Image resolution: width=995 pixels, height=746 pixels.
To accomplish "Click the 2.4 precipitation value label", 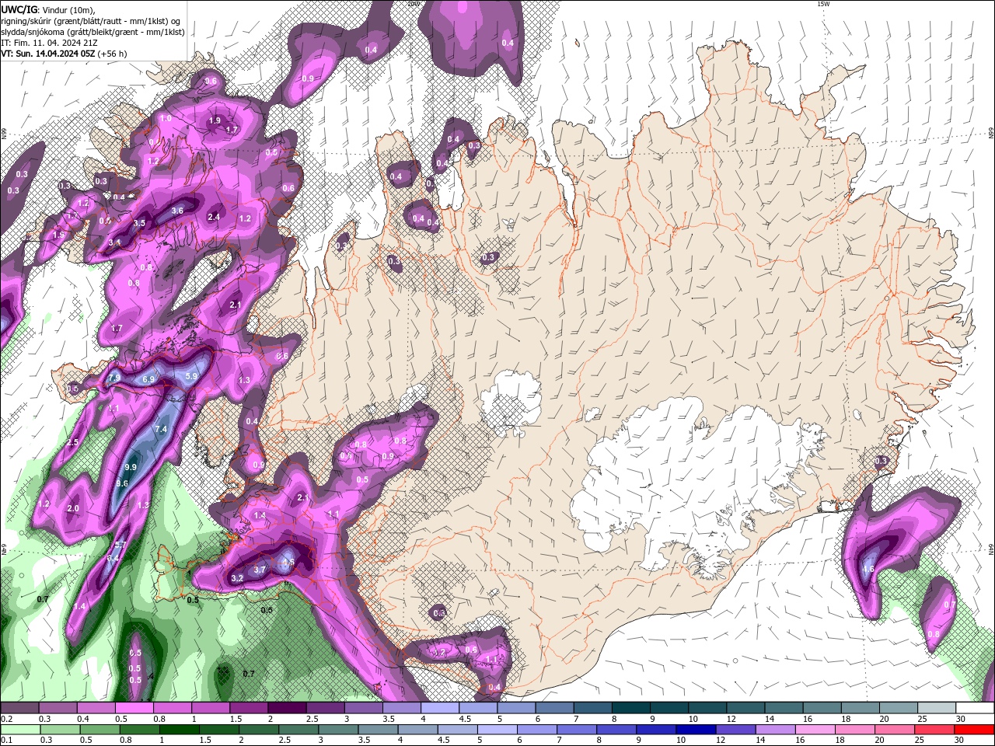I will pyautogui.click(x=214, y=217).
